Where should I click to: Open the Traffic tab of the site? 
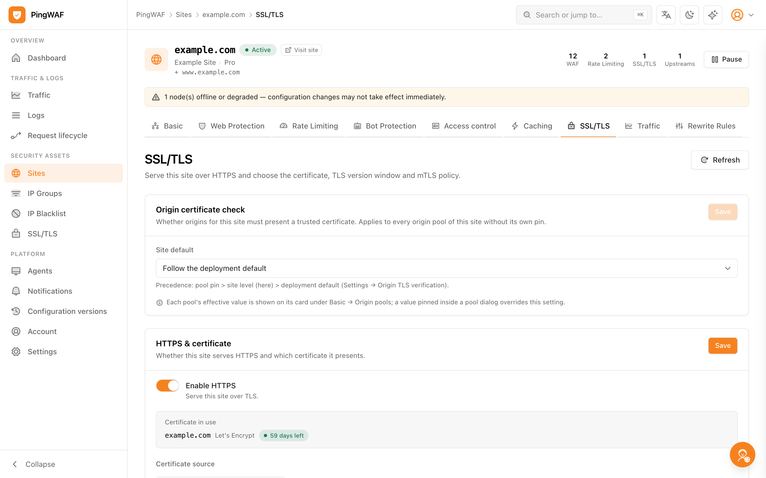(x=642, y=126)
